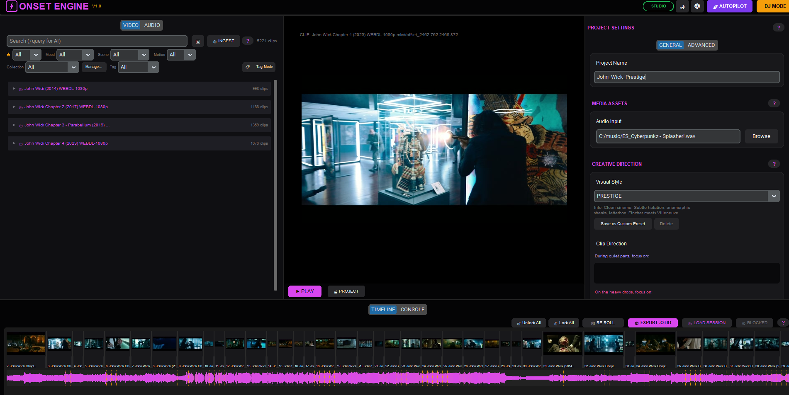Toggle dark mode with the moon icon
789x395 pixels.
tap(682, 6)
